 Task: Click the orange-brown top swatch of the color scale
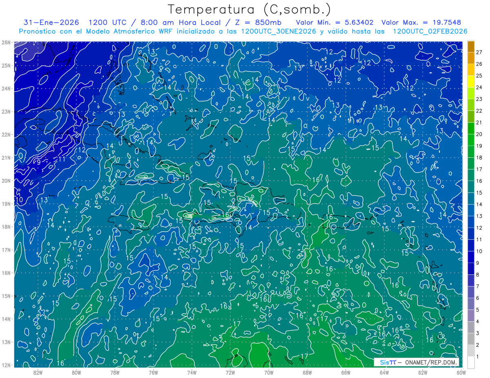pyautogui.click(x=471, y=47)
